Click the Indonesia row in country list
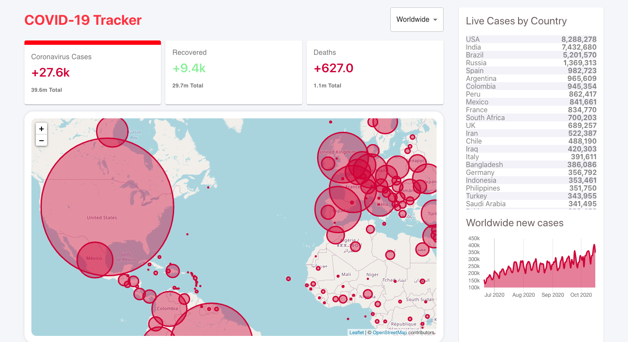 (x=531, y=180)
